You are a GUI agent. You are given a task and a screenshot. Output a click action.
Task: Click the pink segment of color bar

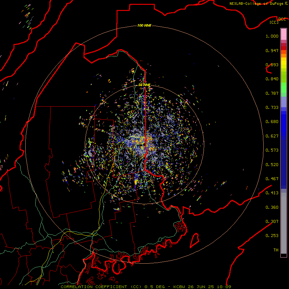[284, 34]
